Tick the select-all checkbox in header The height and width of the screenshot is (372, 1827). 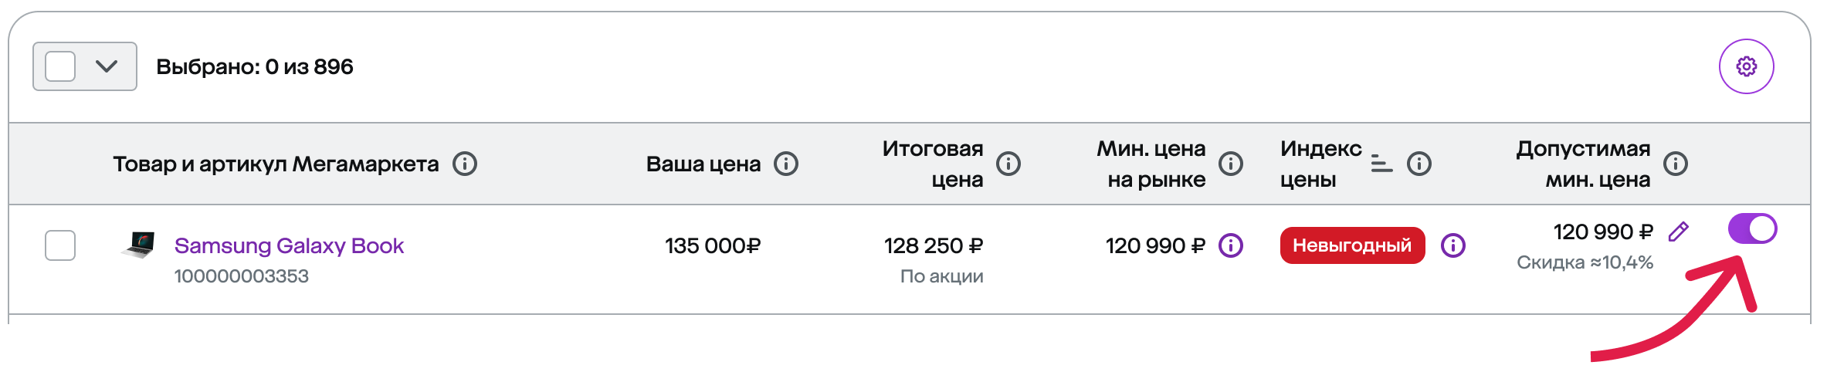point(60,66)
